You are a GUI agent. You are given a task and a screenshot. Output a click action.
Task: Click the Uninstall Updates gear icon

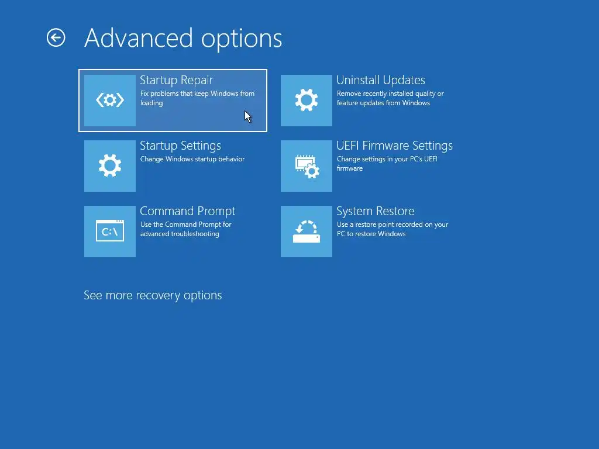click(307, 101)
